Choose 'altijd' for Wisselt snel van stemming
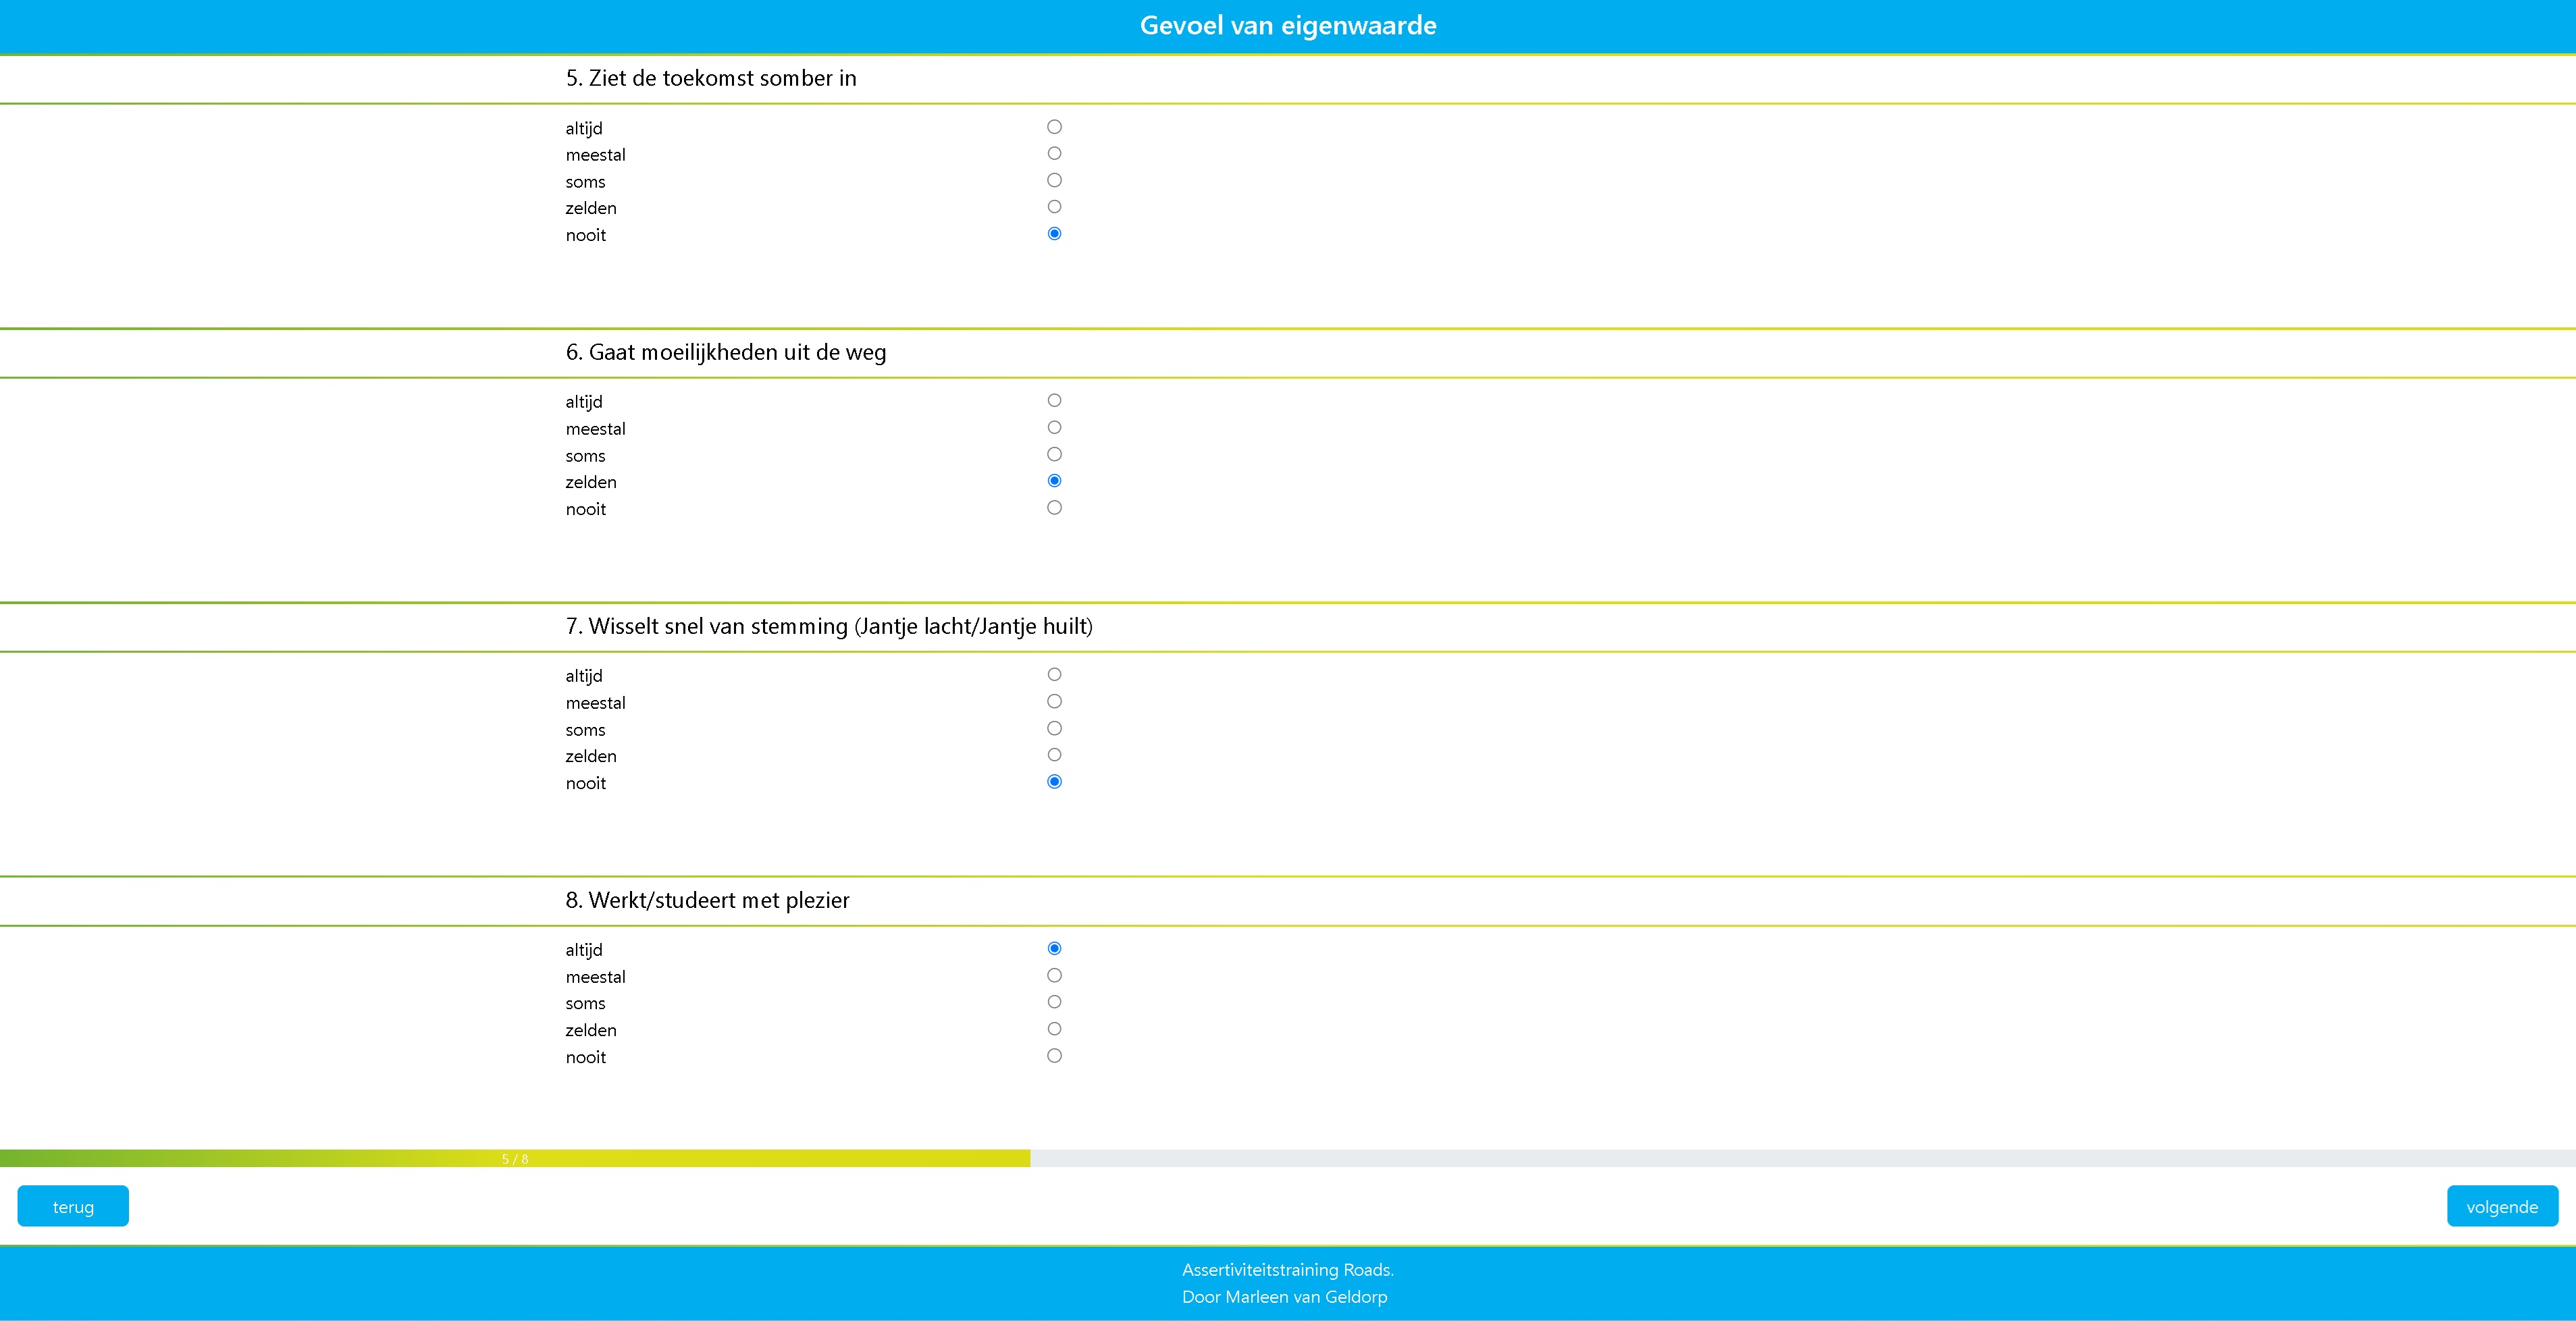Image resolution: width=2576 pixels, height=1321 pixels. click(x=1054, y=674)
